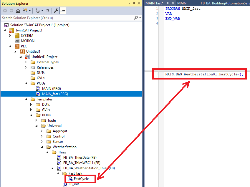Open Properties with the wrench icon
This screenshot has width=250, height=187.
tap(56, 11)
